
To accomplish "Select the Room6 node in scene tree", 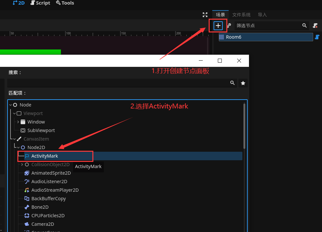I will click(266, 37).
